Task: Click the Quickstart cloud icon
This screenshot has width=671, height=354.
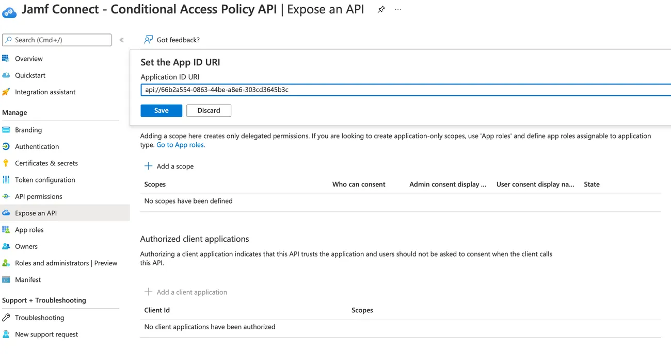Action: 6,75
